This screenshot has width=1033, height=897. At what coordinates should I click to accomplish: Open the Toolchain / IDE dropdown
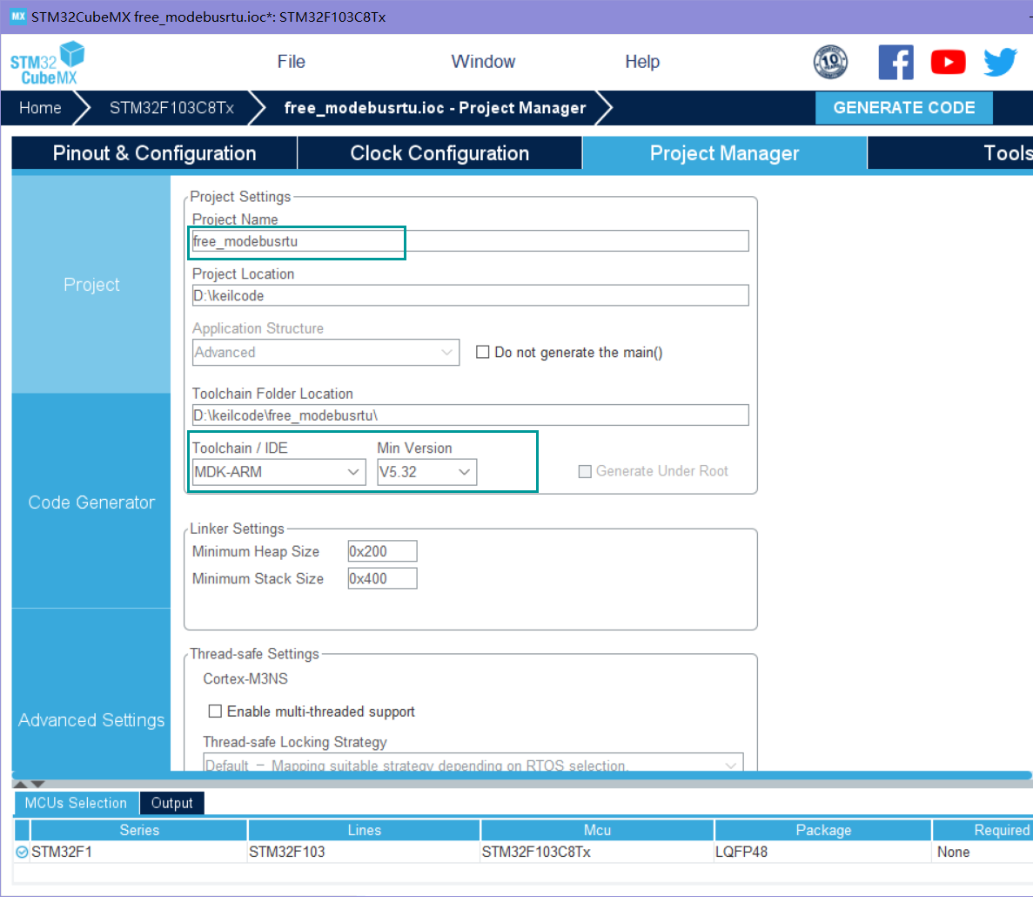[x=354, y=471]
